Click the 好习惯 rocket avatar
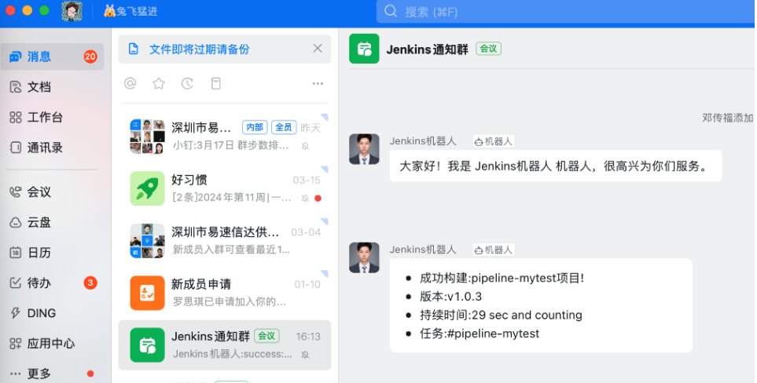 pos(147,189)
